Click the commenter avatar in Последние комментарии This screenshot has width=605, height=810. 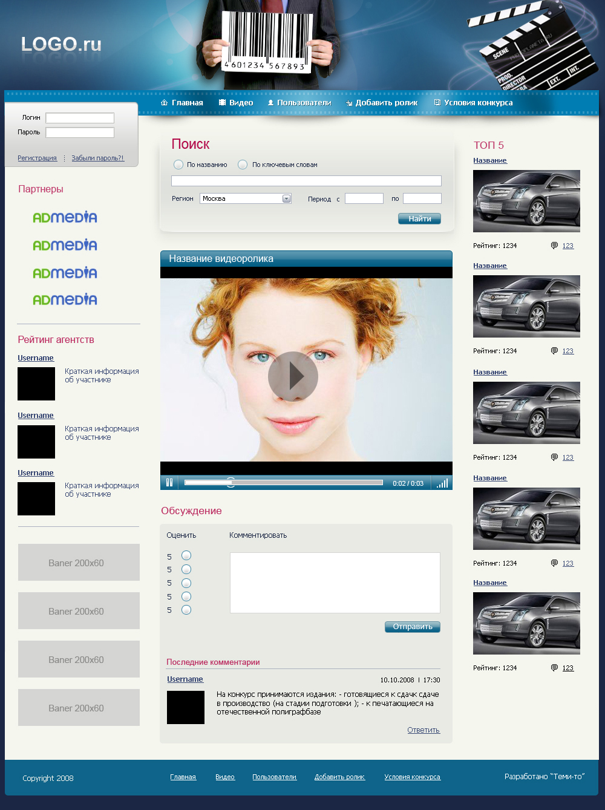tap(186, 707)
